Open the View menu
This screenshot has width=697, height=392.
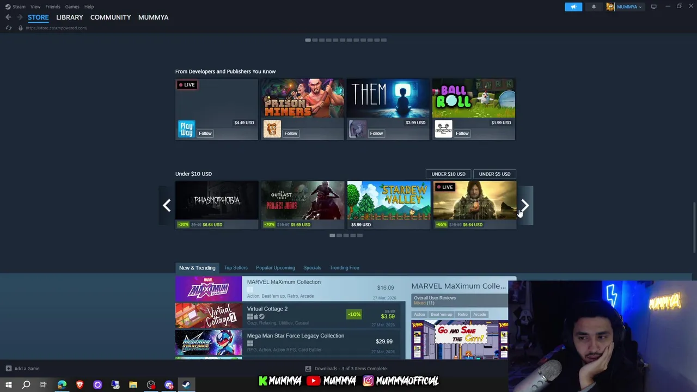click(x=35, y=7)
